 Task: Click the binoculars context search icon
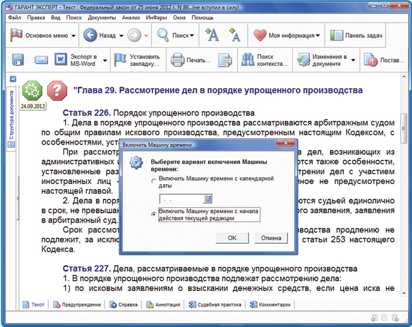coord(248,60)
